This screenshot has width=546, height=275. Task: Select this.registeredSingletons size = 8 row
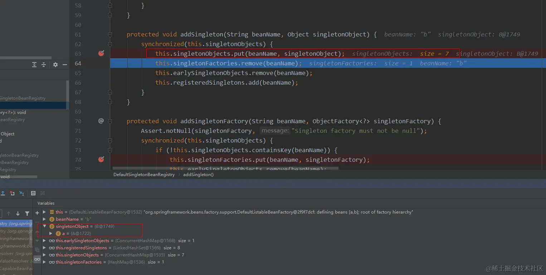tap(294, 248)
